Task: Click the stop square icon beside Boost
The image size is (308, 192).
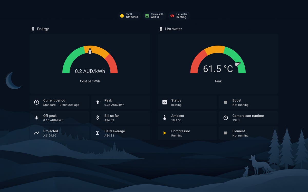Action: pos(226,102)
